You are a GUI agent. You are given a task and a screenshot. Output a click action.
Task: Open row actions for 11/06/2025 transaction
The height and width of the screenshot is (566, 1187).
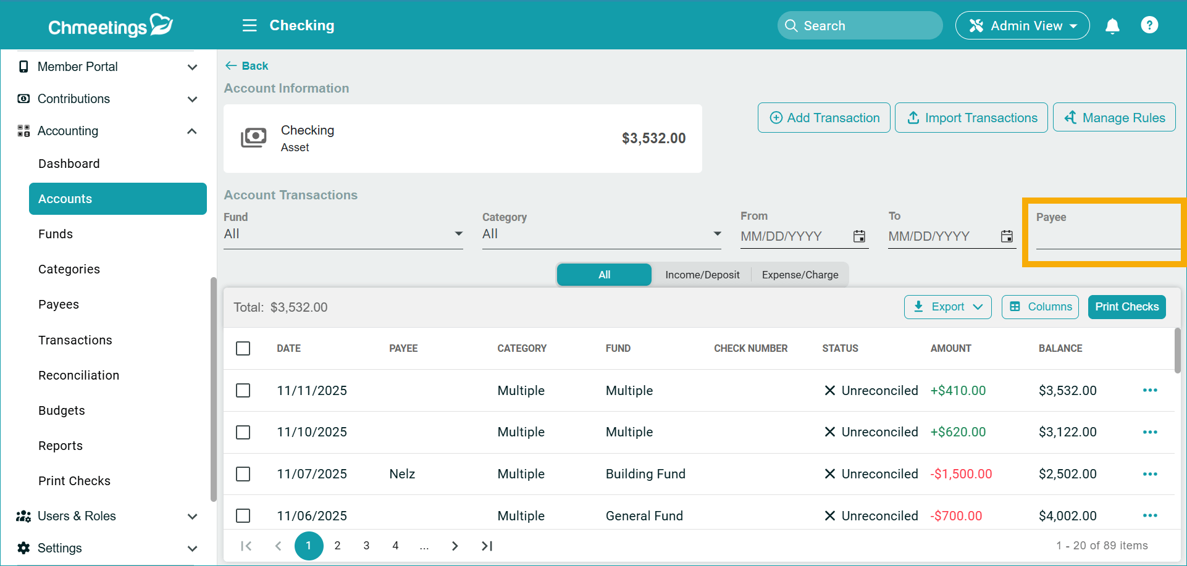(x=1150, y=515)
